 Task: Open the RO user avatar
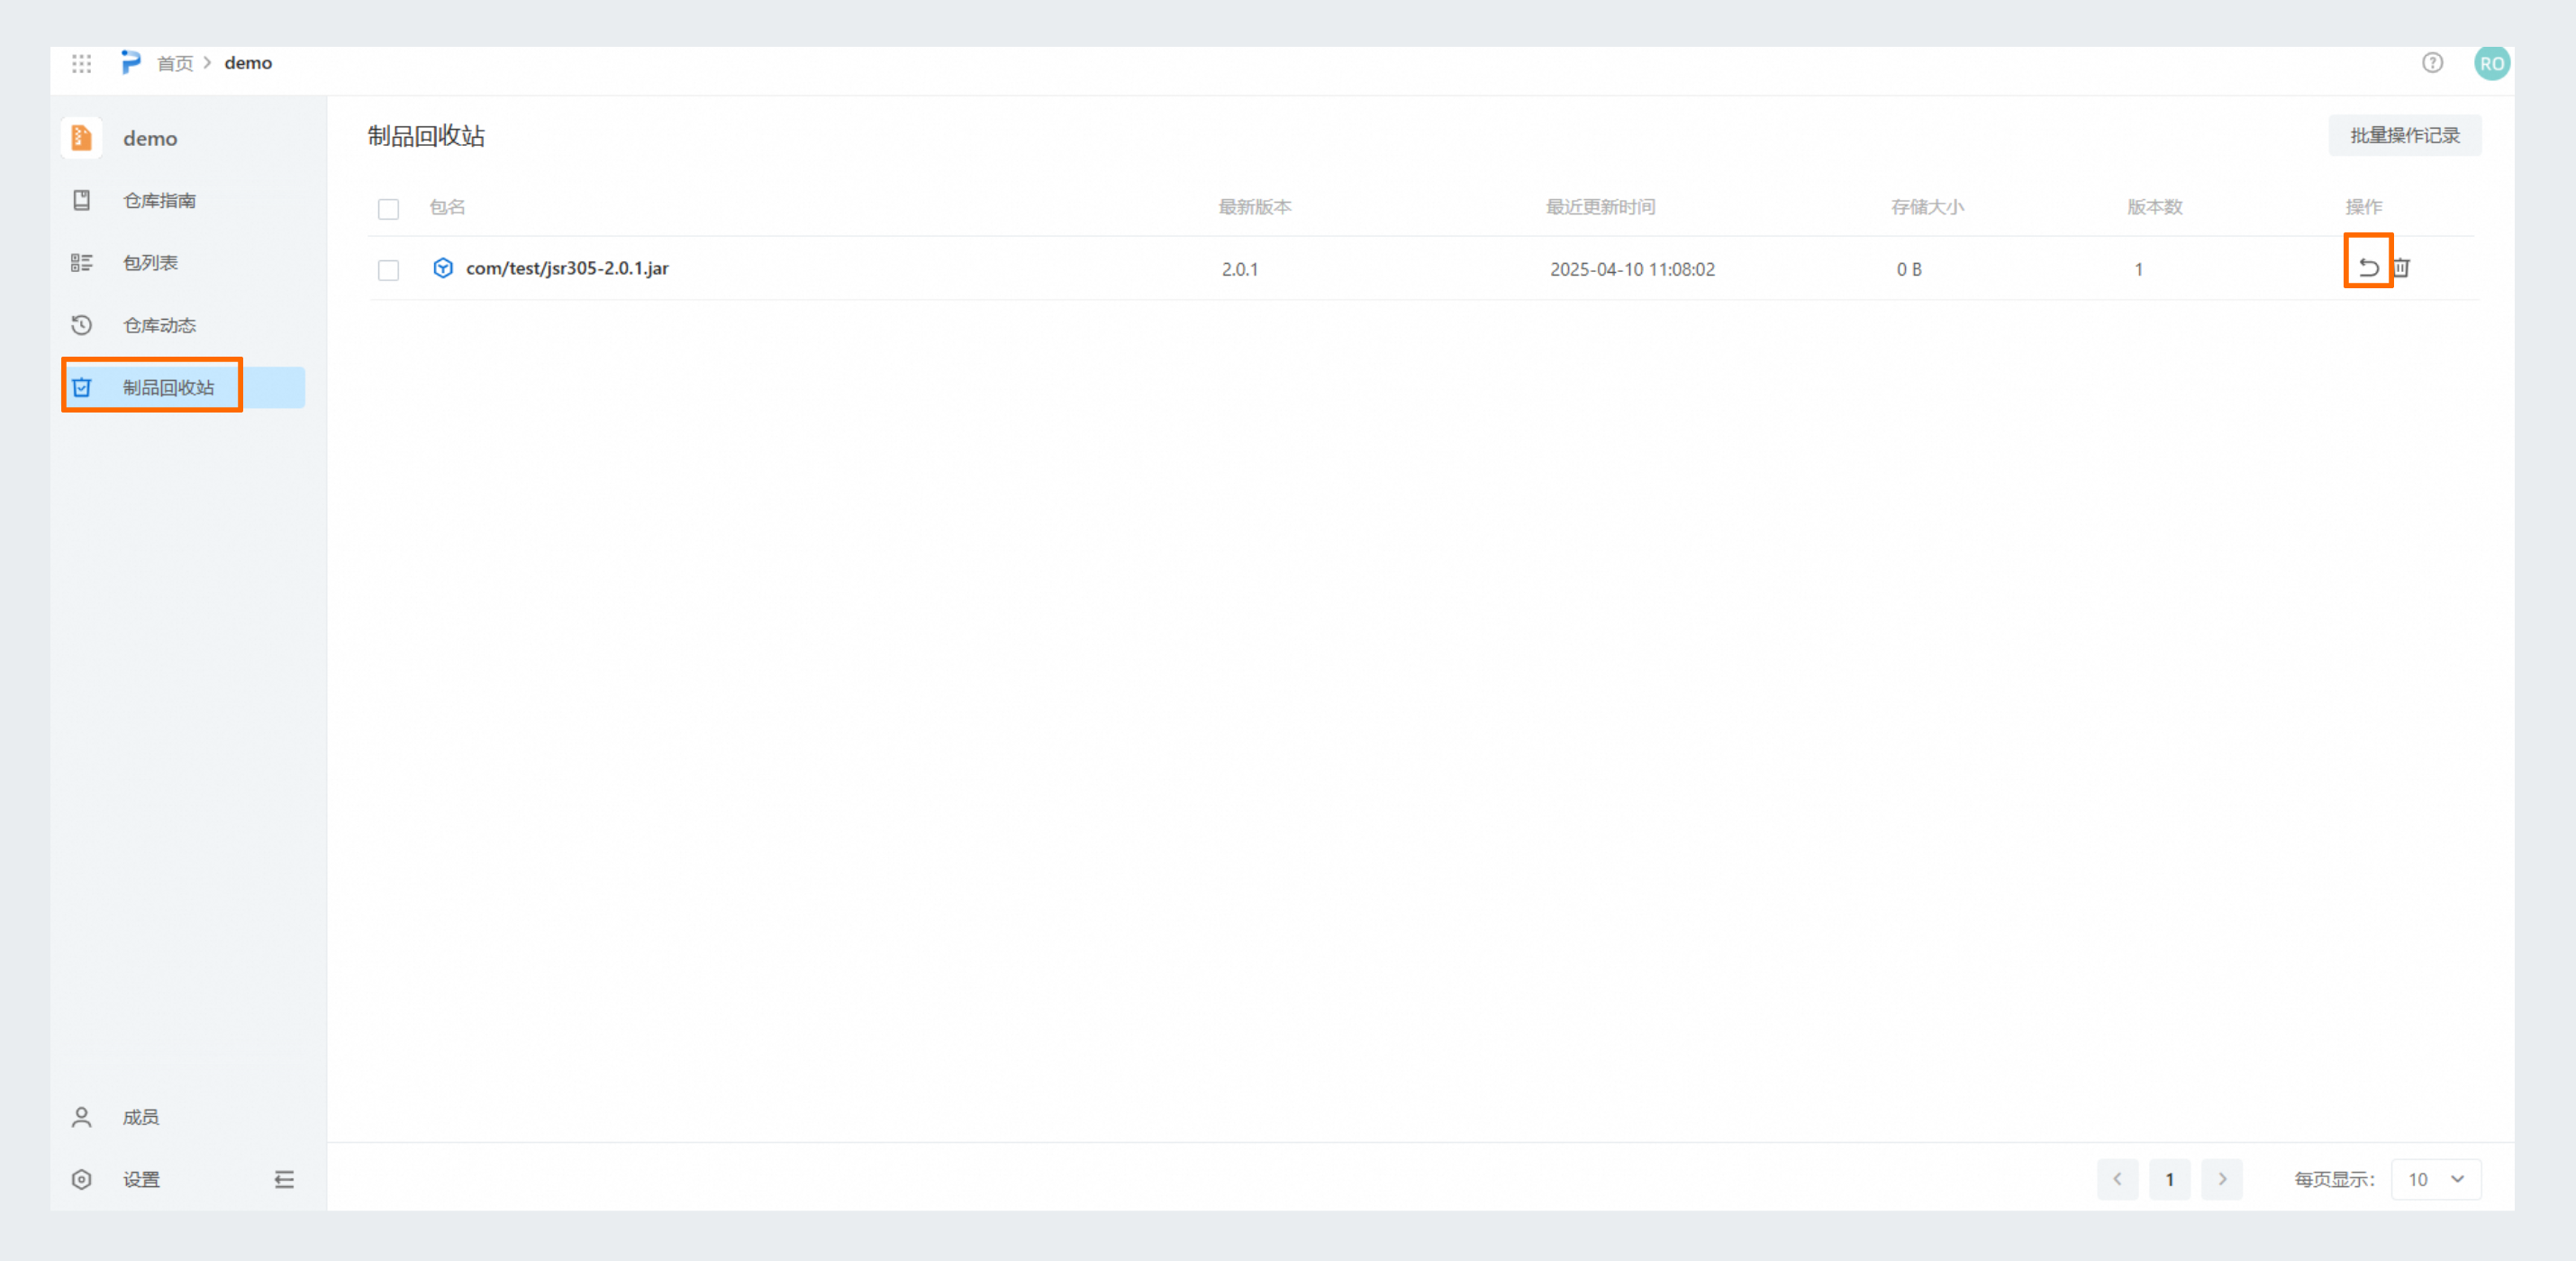pos(2491,63)
